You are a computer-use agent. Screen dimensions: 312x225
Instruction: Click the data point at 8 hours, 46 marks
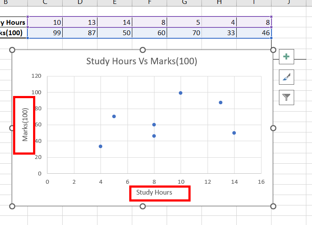coord(154,136)
